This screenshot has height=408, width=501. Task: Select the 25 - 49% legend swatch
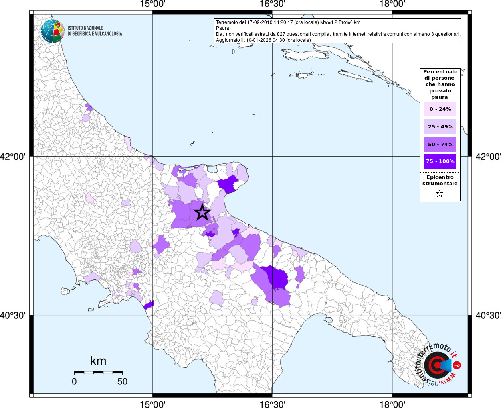point(440,127)
